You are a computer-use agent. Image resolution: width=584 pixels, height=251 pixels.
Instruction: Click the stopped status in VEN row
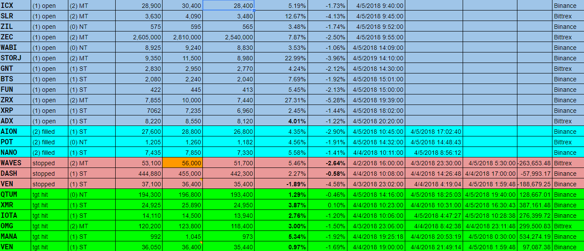[x=50, y=184]
